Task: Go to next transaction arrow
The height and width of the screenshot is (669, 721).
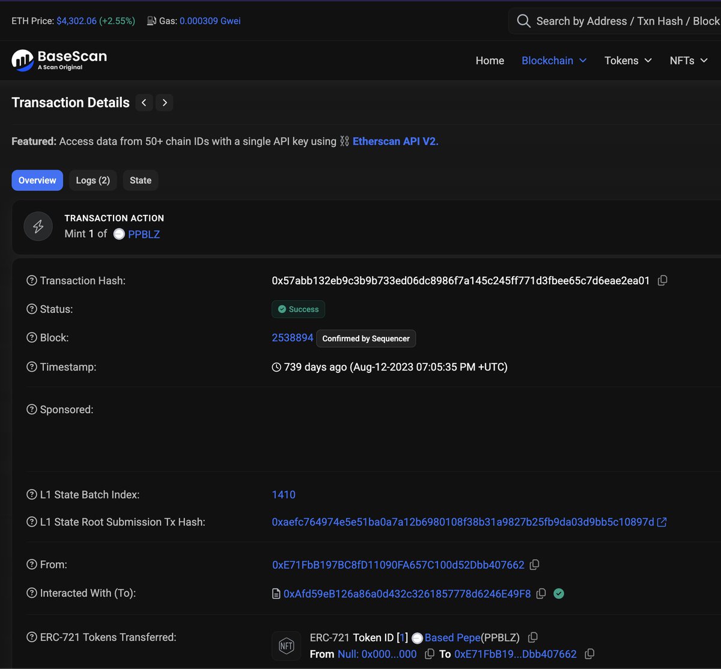Action: click(165, 103)
